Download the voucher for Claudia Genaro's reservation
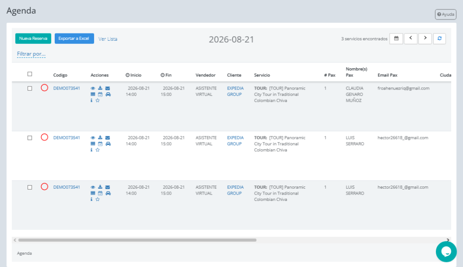This screenshot has width=463, height=267. point(100,88)
